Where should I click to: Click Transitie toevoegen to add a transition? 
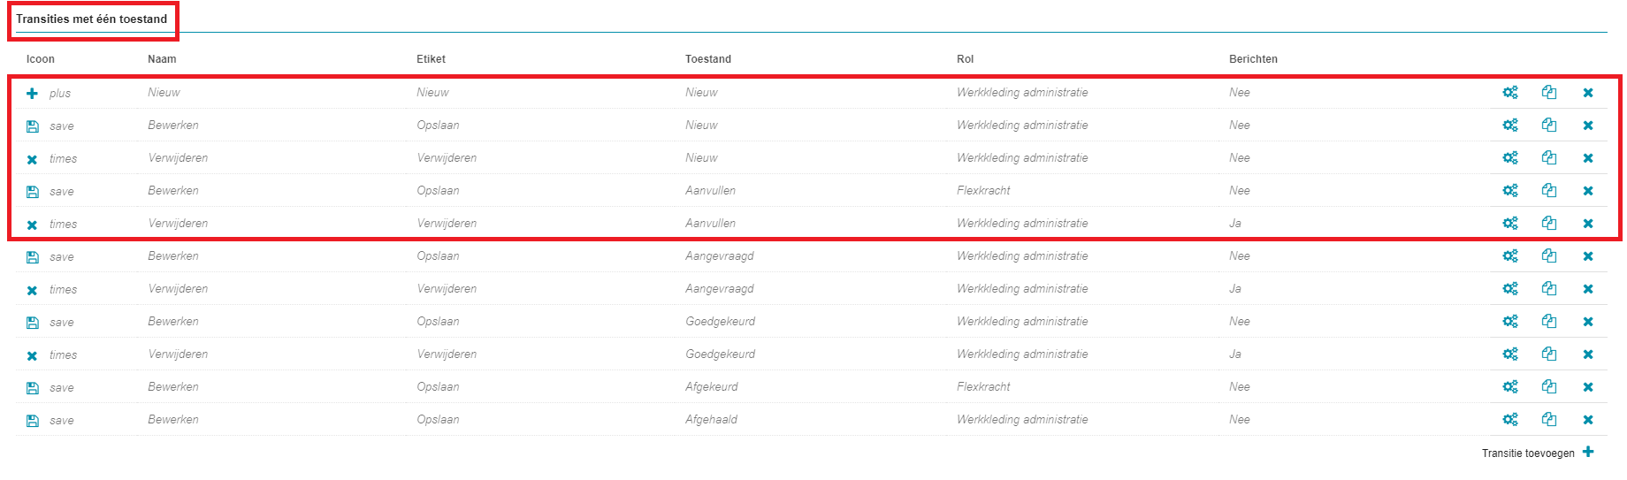[1528, 453]
